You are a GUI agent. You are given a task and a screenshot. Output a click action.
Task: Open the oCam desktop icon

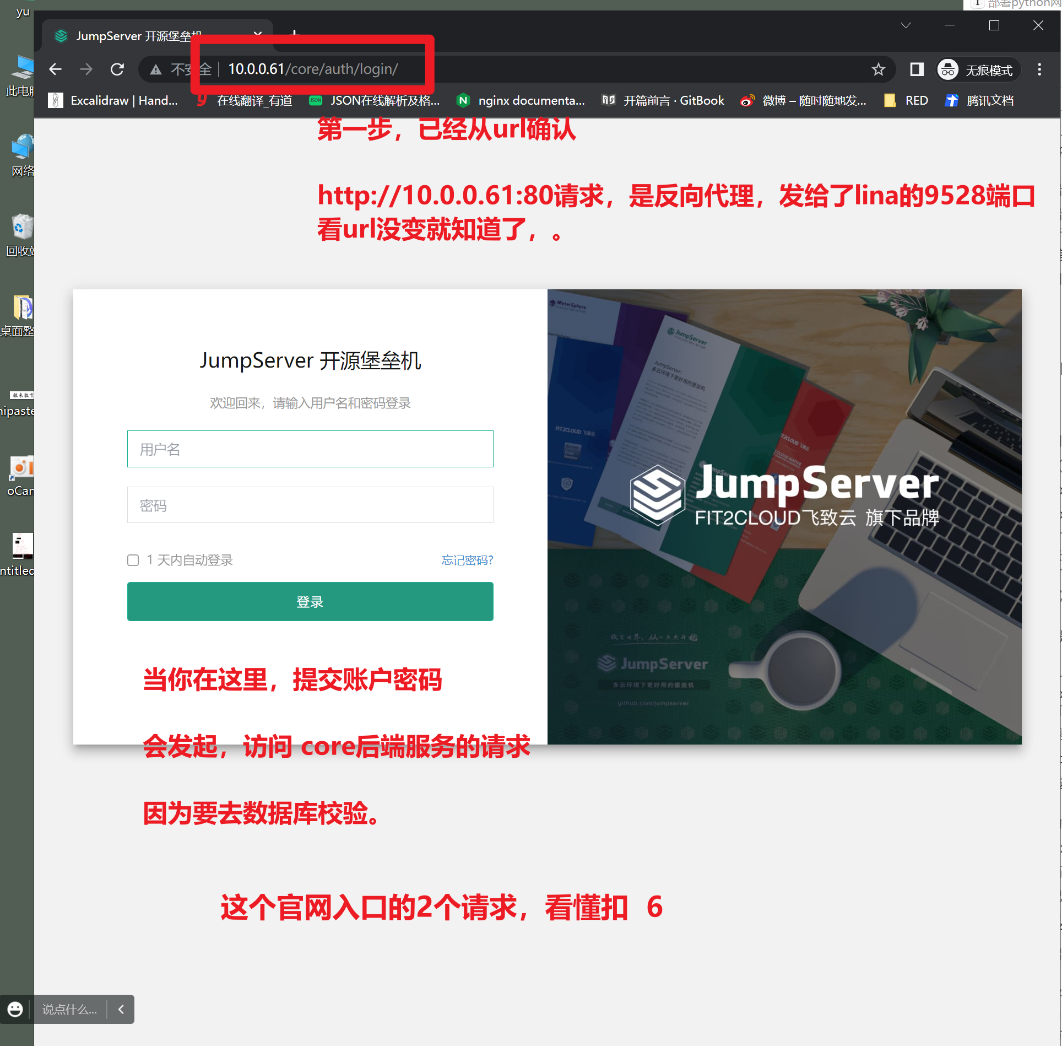(21, 476)
